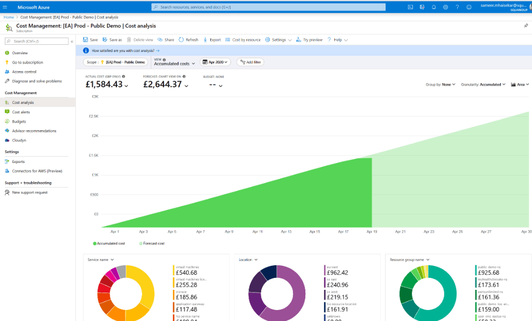Open the Granularity: Accumulated dropdown

coord(483,85)
